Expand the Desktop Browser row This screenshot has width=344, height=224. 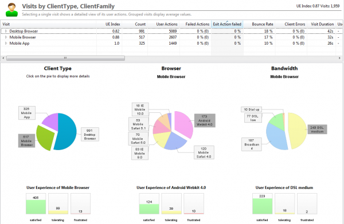point(6,31)
